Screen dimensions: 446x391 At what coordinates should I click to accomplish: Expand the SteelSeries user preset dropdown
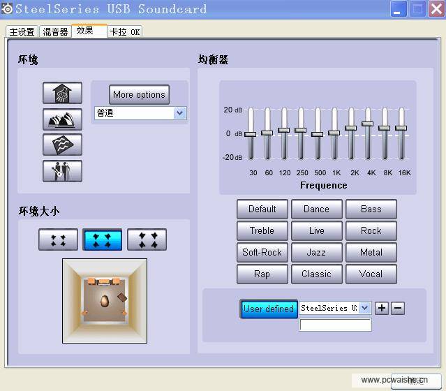(x=364, y=308)
